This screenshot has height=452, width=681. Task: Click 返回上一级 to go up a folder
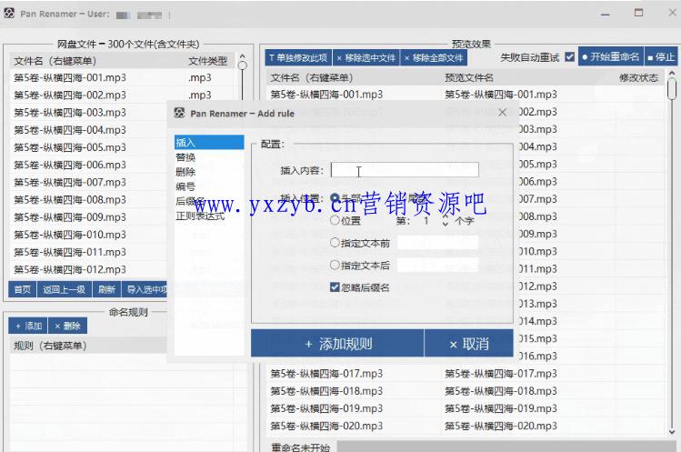pos(65,289)
